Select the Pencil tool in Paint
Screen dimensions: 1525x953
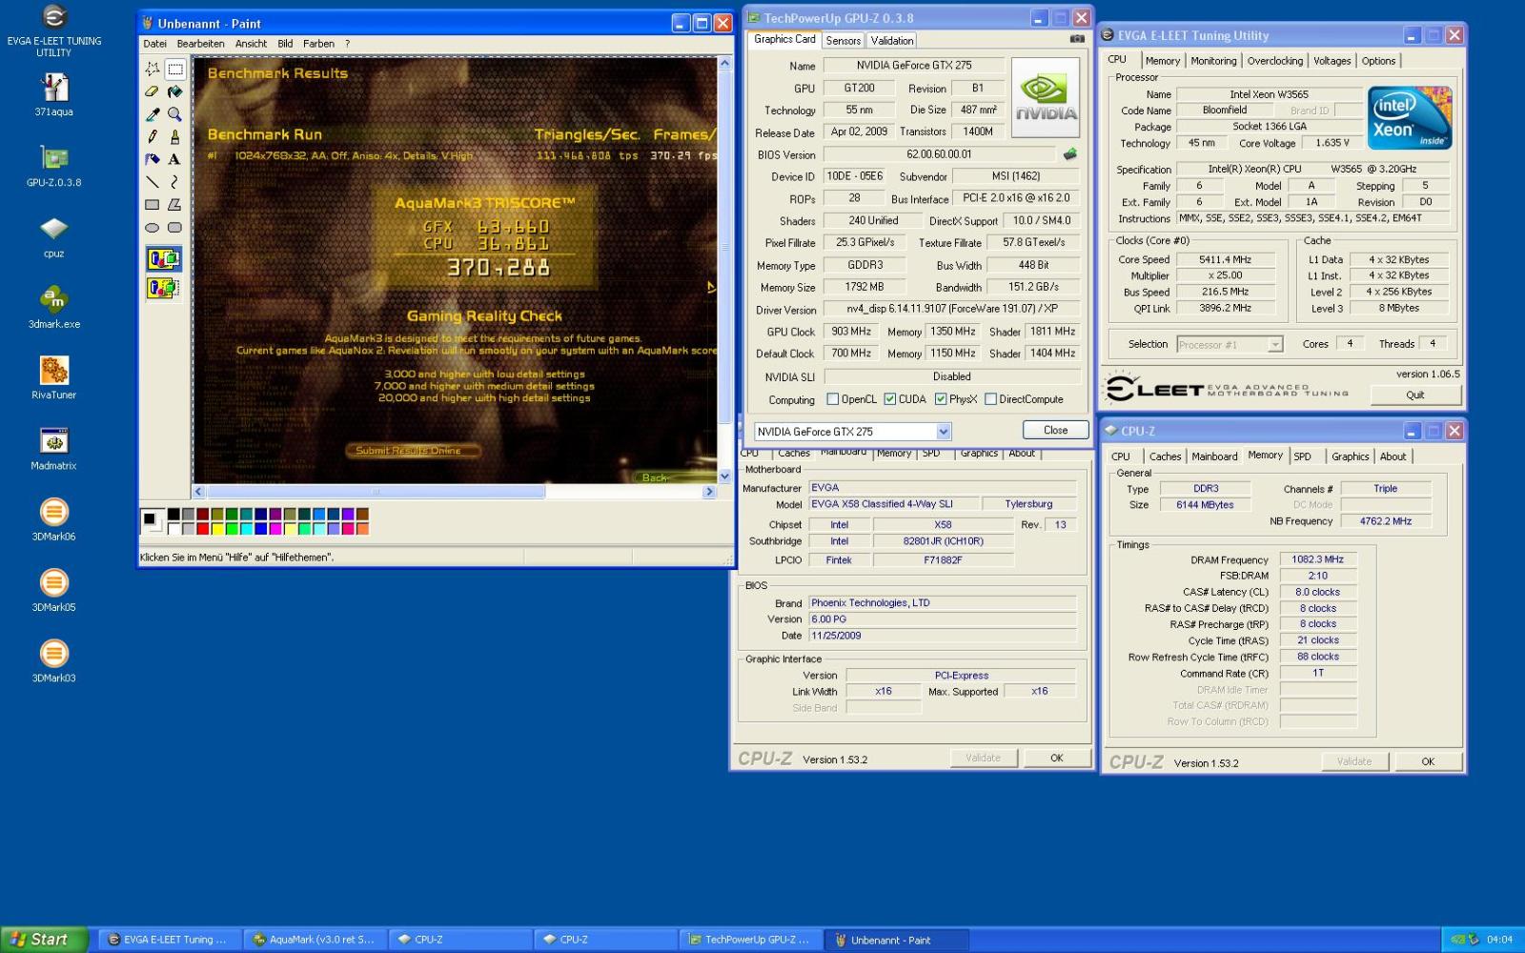coord(152,136)
